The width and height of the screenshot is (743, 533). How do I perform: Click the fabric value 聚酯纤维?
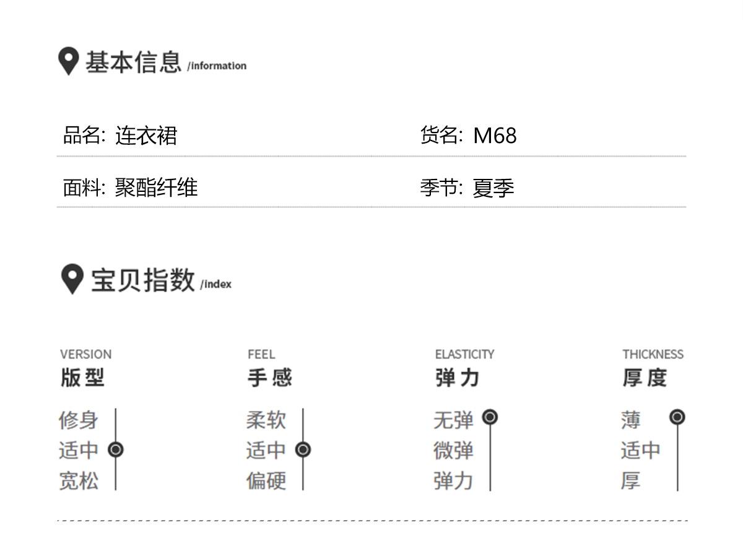(x=156, y=188)
